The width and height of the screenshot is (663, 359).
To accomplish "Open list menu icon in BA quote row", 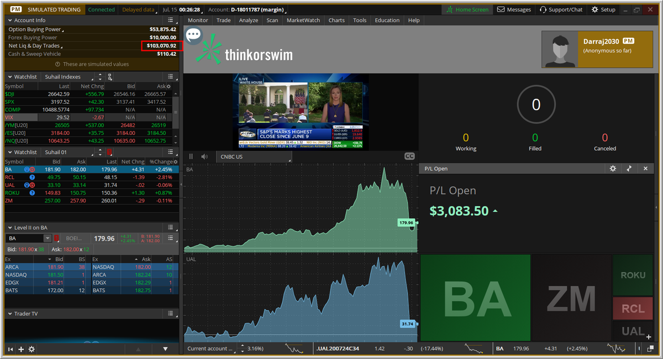I will [x=171, y=239].
